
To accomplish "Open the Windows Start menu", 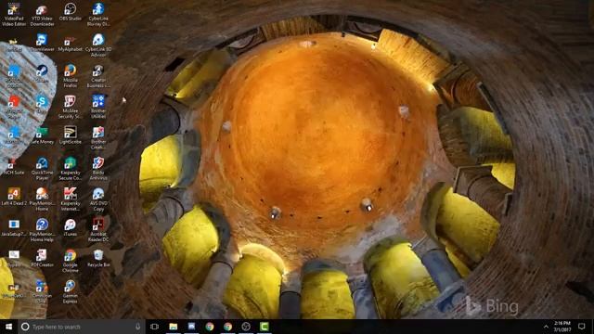I will (8, 327).
